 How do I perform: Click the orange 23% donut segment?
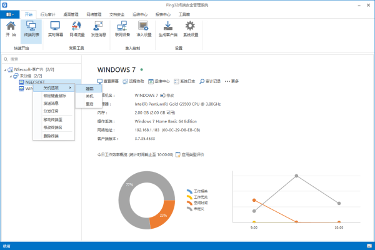(164, 214)
